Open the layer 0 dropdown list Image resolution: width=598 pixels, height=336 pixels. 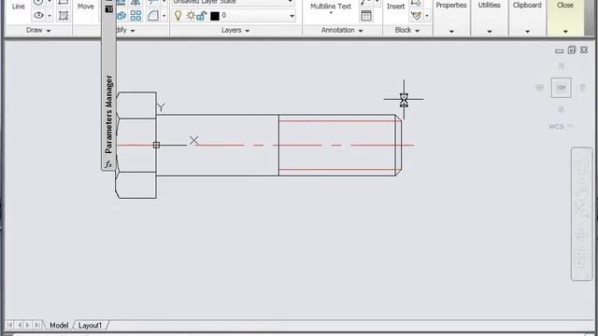click(292, 16)
